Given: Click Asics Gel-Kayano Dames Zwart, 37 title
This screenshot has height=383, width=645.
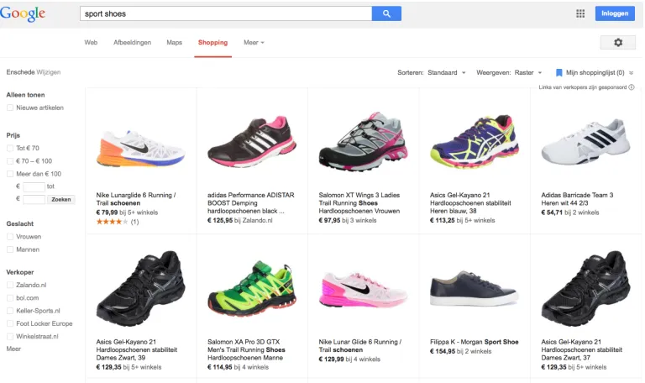Looking at the screenshot, I should point(582,349).
